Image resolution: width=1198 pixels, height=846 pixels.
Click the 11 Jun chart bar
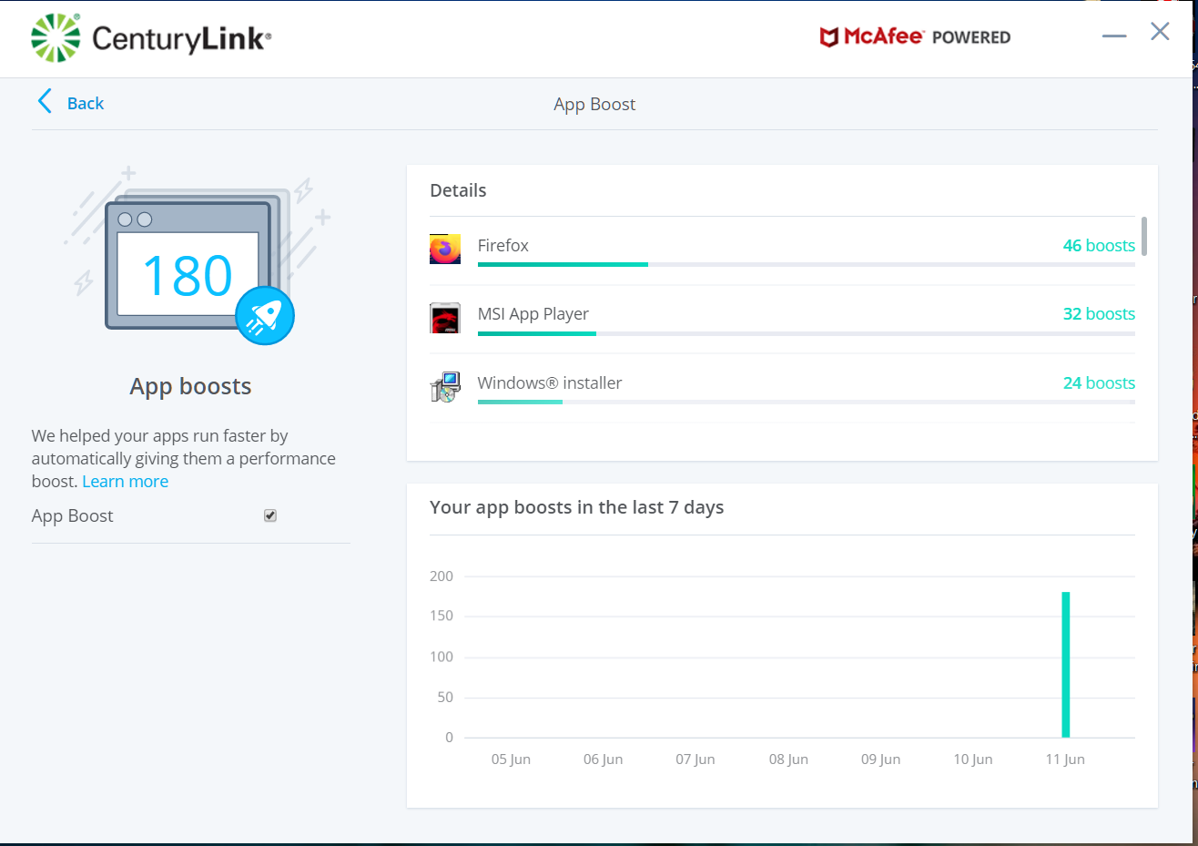pos(1066,665)
